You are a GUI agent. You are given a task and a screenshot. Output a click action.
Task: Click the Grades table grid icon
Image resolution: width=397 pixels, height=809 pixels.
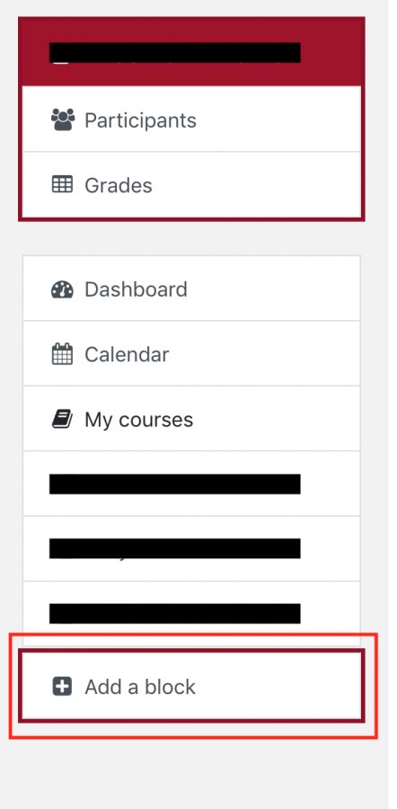62,184
